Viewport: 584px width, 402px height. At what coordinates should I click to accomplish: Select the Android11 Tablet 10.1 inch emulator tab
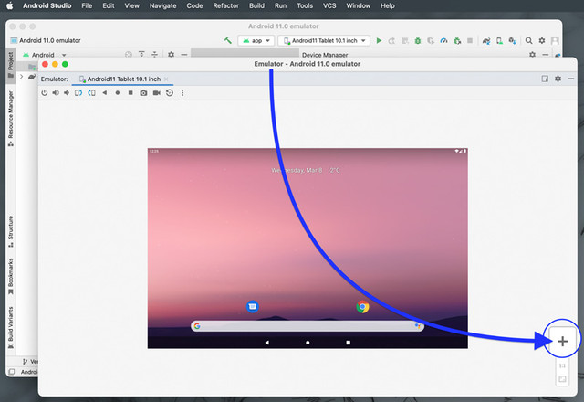(x=123, y=79)
